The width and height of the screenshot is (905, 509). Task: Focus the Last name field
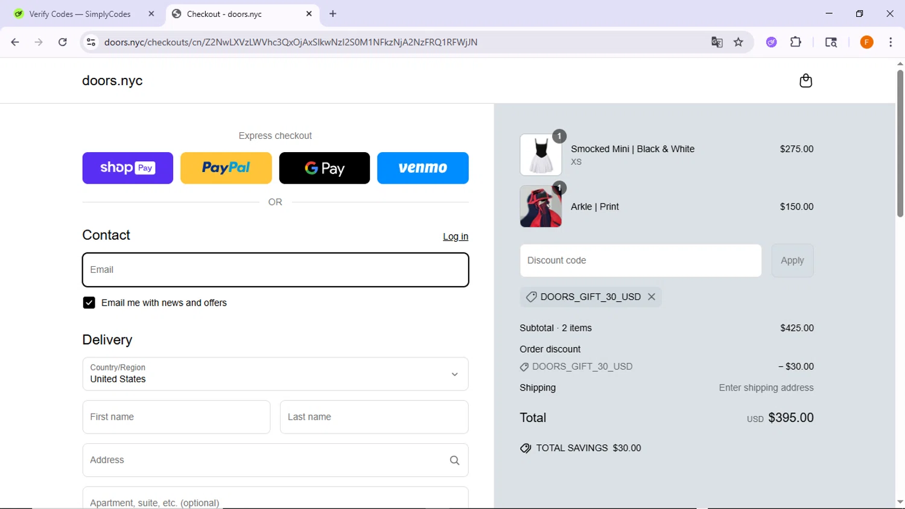point(374,417)
